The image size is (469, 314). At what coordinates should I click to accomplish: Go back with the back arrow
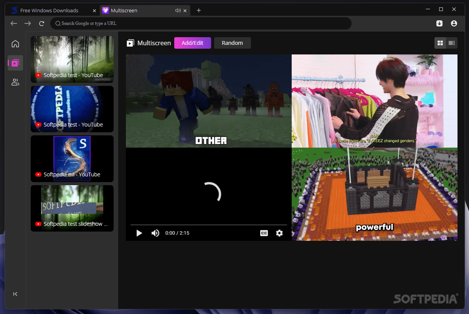coord(14,23)
